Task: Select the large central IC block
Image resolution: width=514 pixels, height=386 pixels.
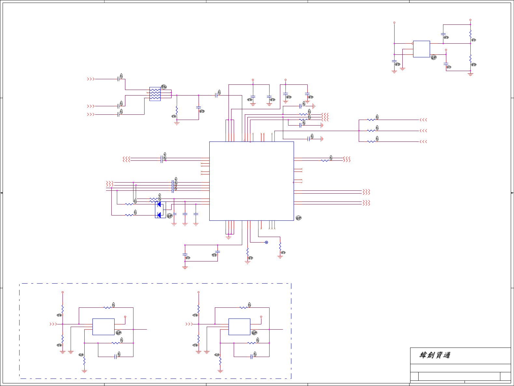Action: tap(252, 181)
